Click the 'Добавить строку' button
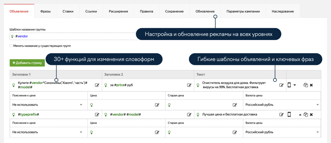 pyautogui.click(x=27, y=63)
